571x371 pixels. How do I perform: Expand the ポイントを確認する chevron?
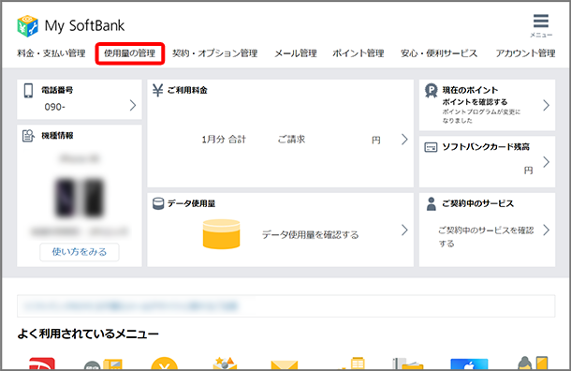coord(547,105)
